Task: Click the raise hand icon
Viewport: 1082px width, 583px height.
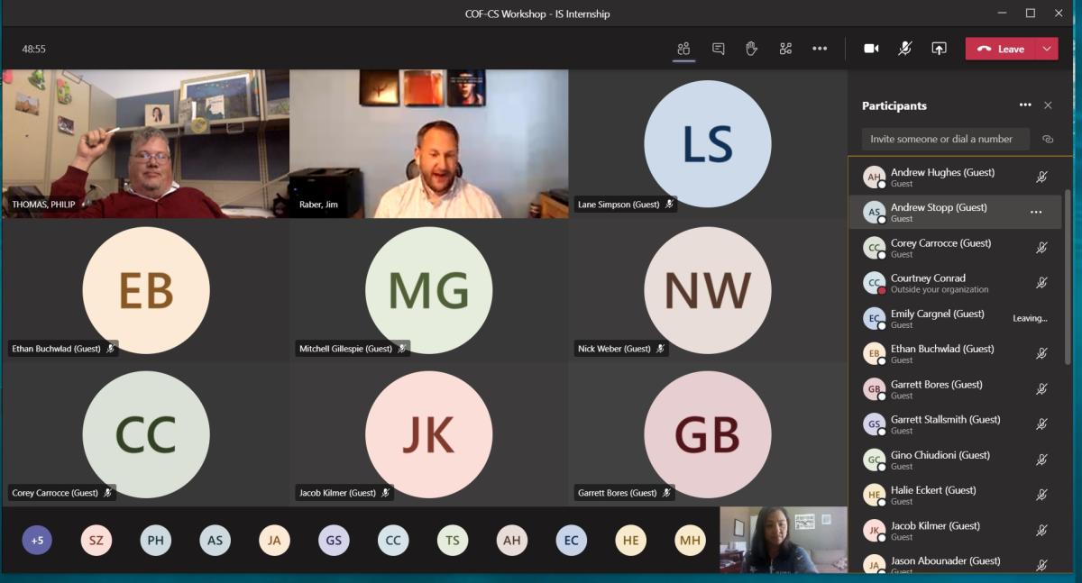Action: tap(751, 49)
